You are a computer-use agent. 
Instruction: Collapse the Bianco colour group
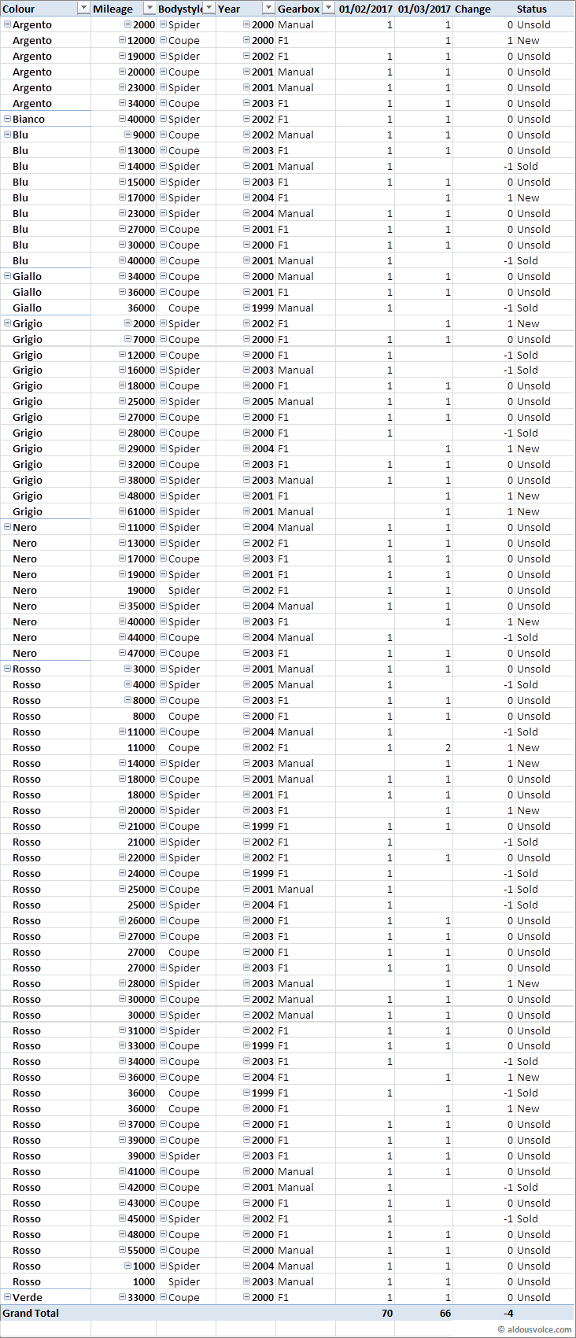click(8, 119)
